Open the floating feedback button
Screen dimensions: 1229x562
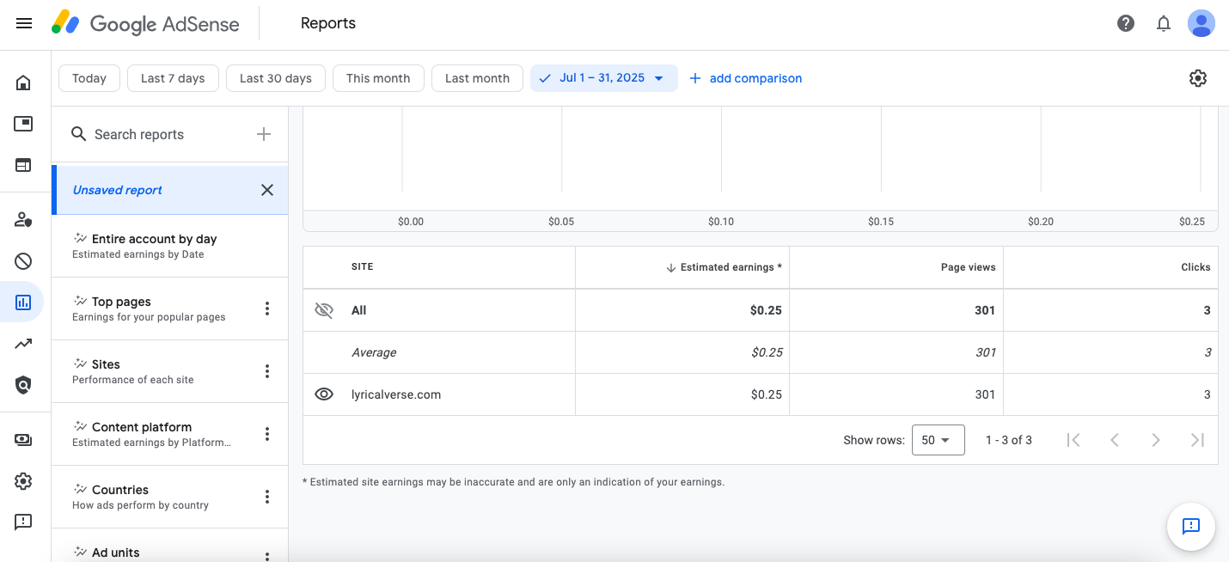[1191, 526]
